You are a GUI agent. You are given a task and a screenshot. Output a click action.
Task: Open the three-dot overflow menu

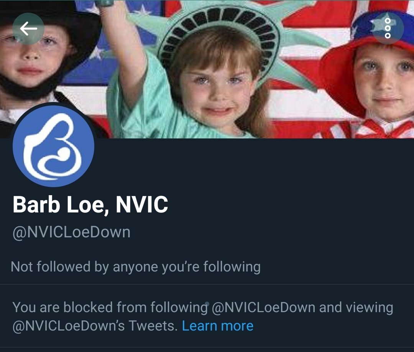(x=388, y=28)
